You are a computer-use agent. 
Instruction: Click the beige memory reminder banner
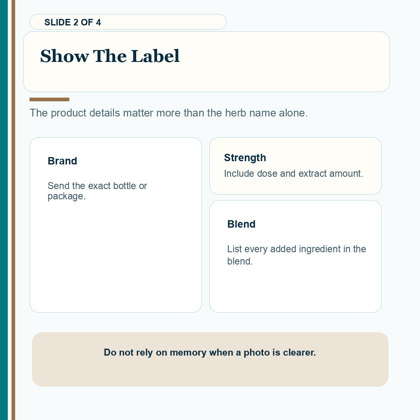(210, 359)
